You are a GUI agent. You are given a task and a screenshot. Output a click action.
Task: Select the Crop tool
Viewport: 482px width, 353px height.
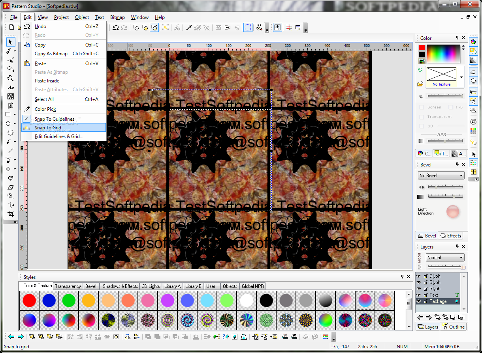point(11,214)
